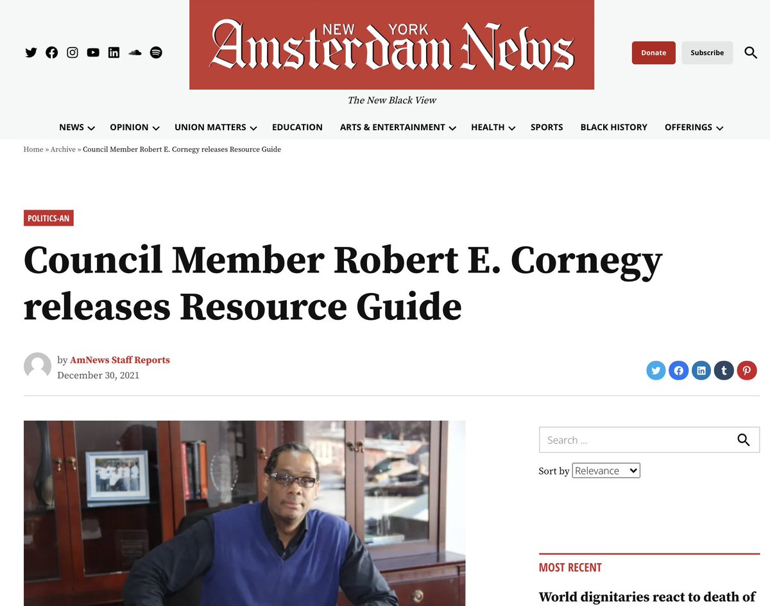The width and height of the screenshot is (770, 606).
Task: Go to the Sports section
Action: (x=547, y=127)
